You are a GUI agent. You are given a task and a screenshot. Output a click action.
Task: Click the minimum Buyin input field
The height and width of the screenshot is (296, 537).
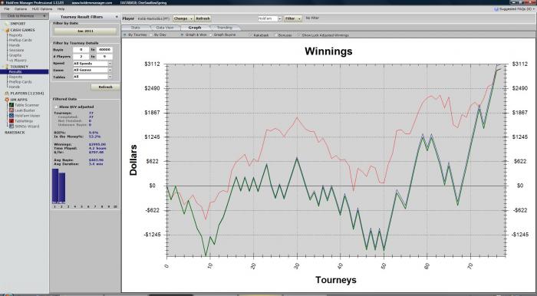(81, 50)
